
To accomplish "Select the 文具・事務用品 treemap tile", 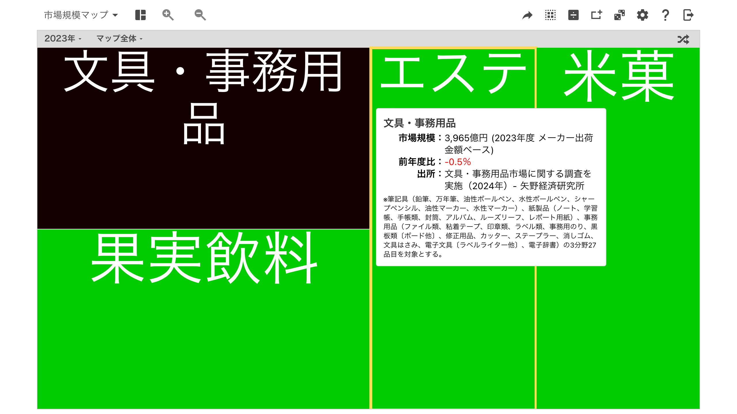I will tap(203, 138).
